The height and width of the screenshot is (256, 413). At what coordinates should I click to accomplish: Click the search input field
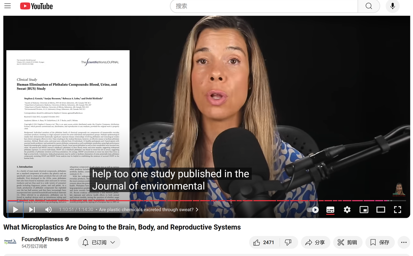(264, 6)
